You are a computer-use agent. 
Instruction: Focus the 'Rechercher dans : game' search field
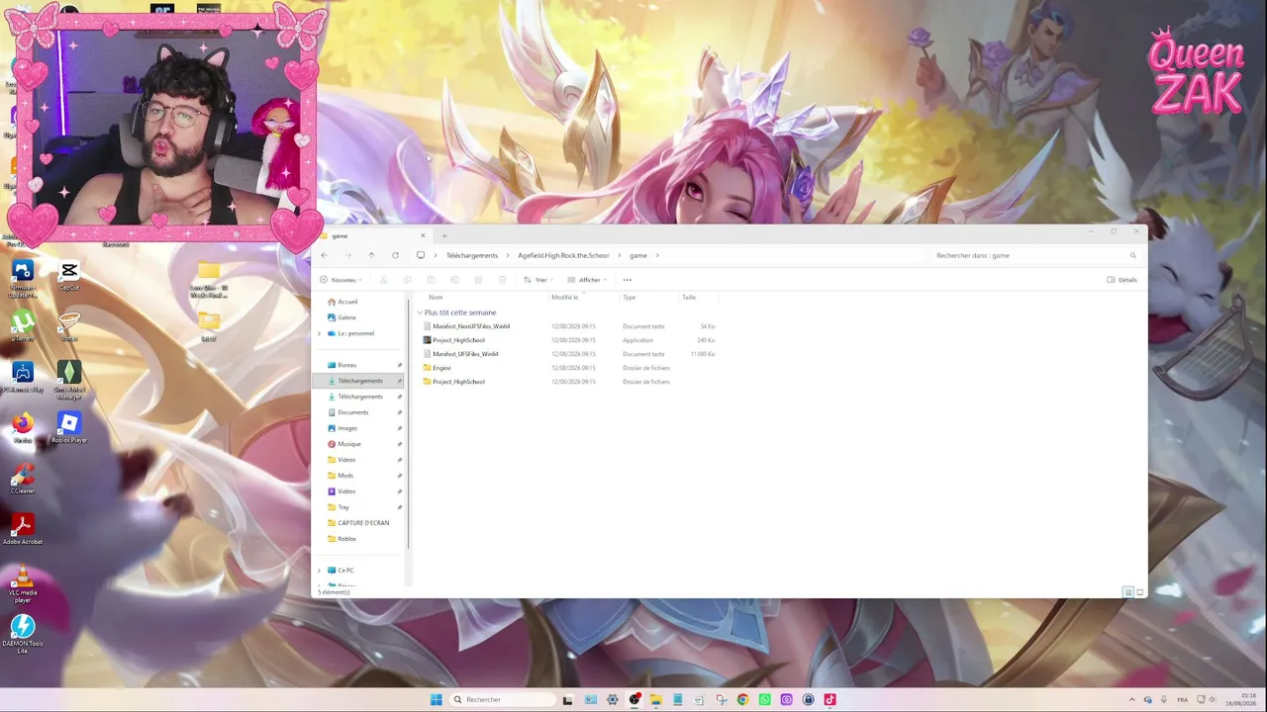(x=1034, y=255)
